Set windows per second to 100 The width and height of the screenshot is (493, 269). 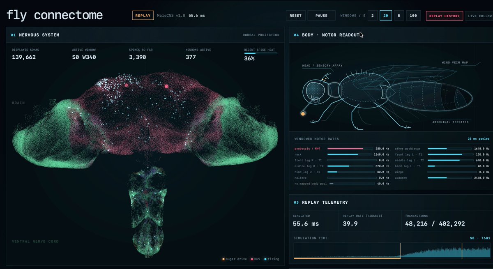413,16
